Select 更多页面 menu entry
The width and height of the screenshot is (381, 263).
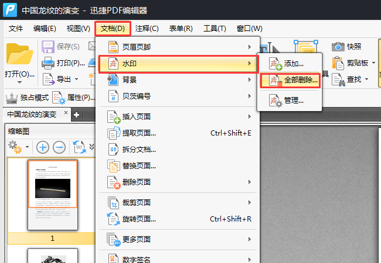pos(178,239)
